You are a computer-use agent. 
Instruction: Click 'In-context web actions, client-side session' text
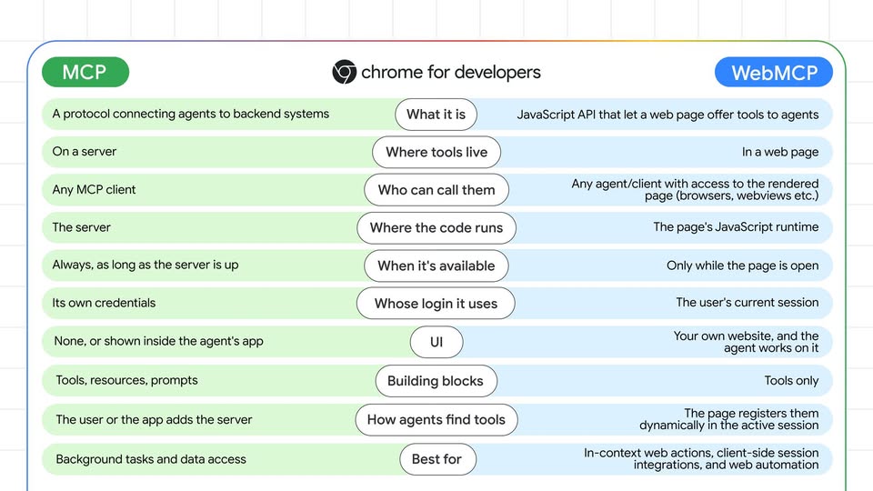point(701,453)
